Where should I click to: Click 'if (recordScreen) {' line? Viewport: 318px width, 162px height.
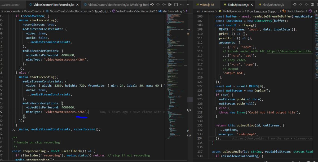tap(32, 16)
